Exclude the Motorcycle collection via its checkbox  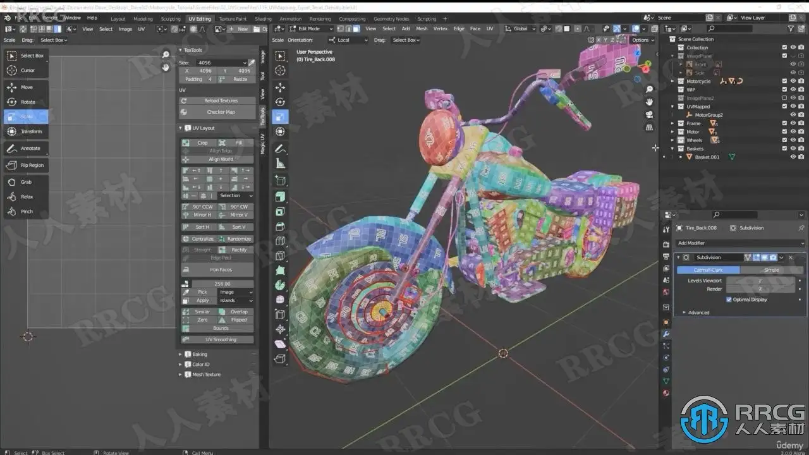[784, 81]
